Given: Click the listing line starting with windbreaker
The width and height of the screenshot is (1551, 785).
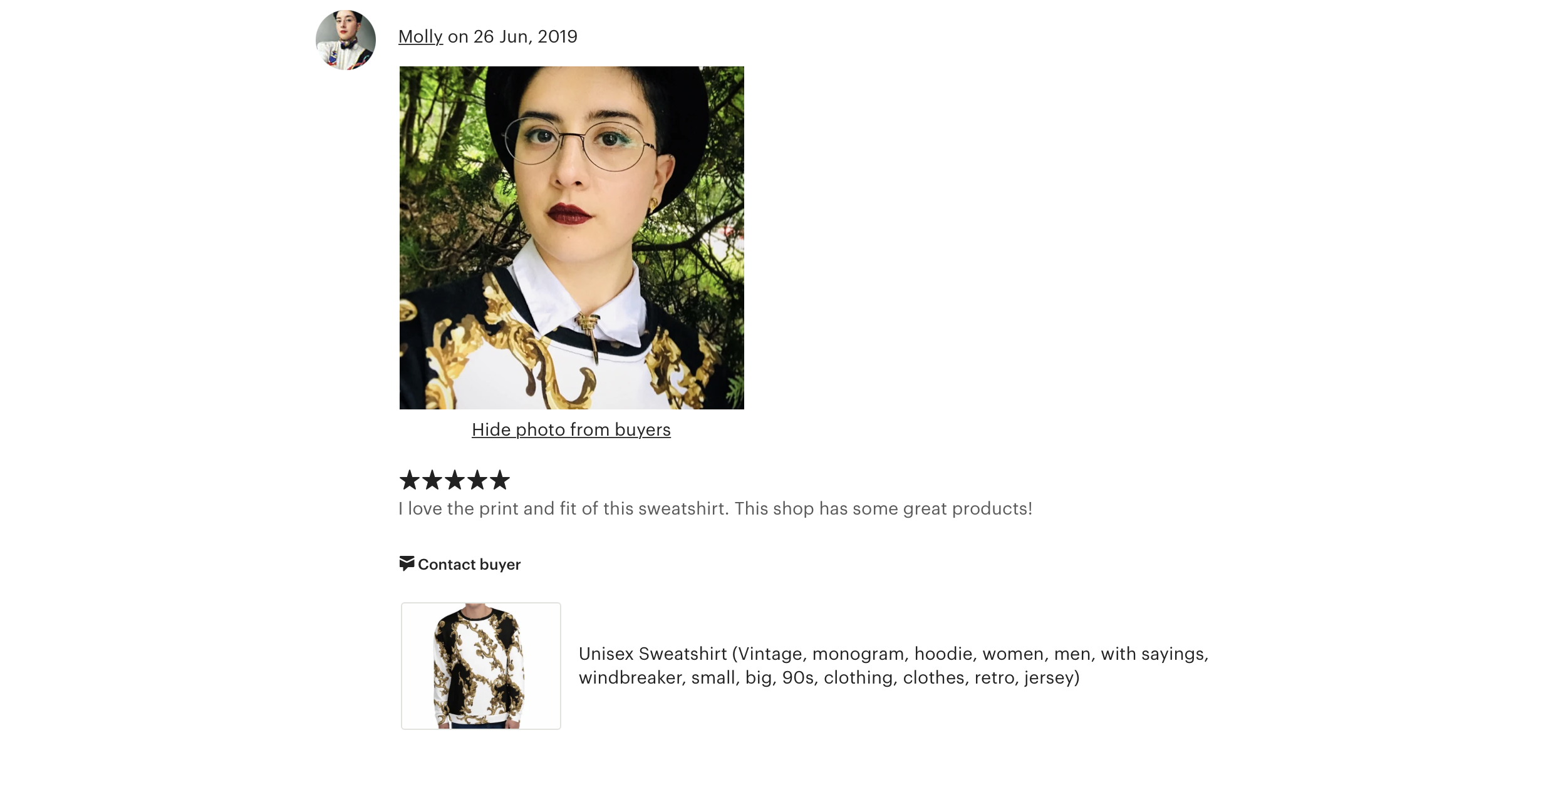Looking at the screenshot, I should point(829,677).
